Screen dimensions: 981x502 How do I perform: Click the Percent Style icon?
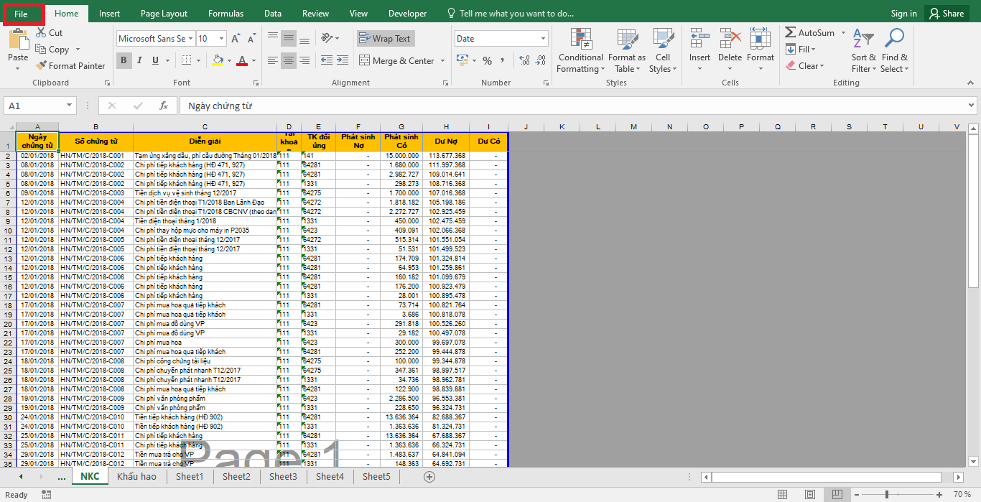(488, 61)
